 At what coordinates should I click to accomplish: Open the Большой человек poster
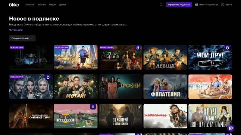(76, 57)
